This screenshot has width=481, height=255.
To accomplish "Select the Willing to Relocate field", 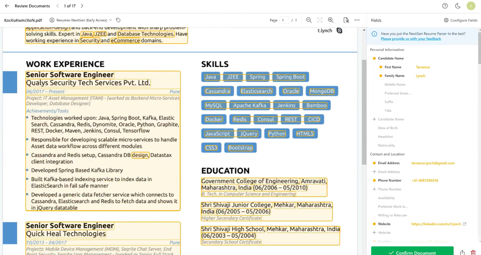I will [392, 215].
